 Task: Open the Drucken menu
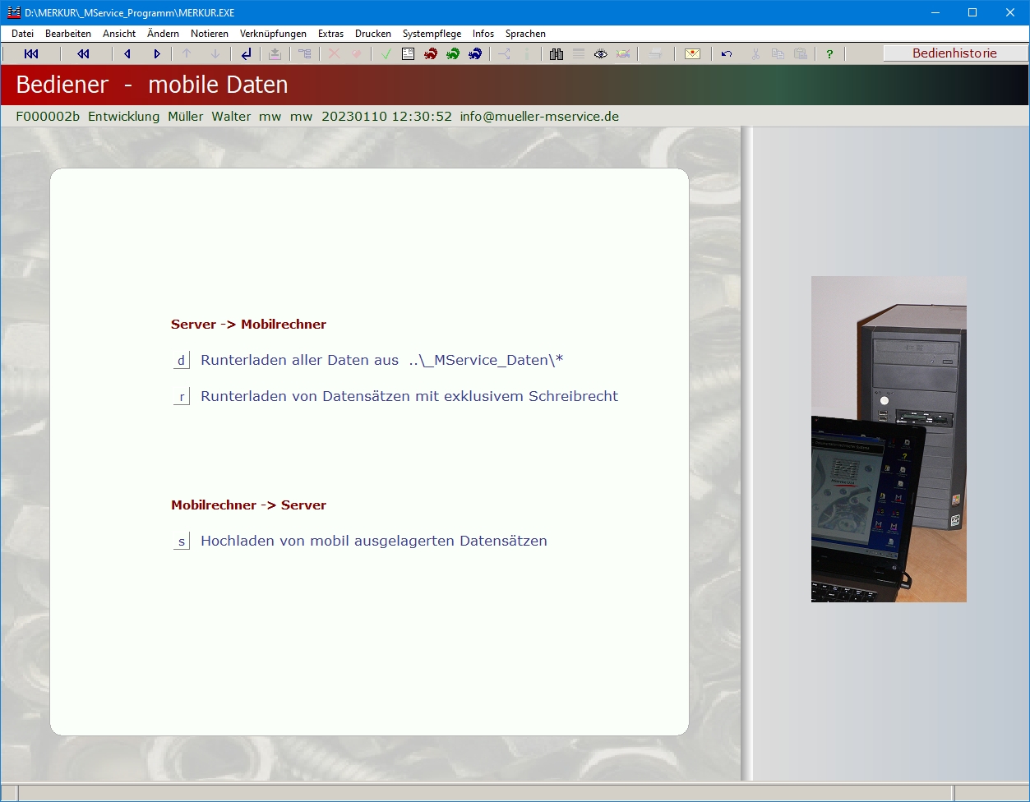373,34
